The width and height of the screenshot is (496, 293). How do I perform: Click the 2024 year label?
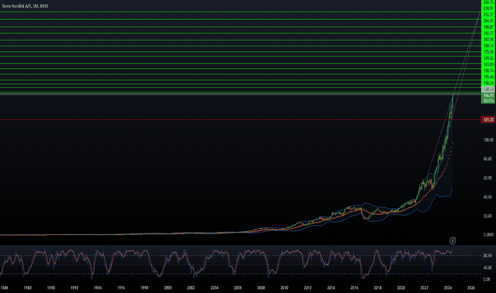click(448, 288)
